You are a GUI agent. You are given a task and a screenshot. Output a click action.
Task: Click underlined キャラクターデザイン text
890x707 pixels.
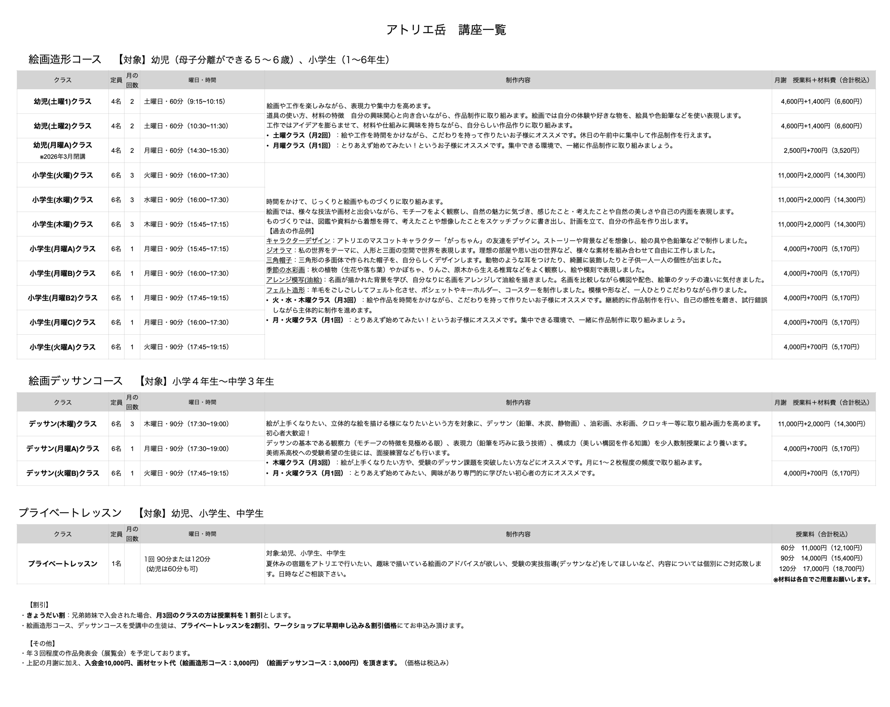click(298, 240)
